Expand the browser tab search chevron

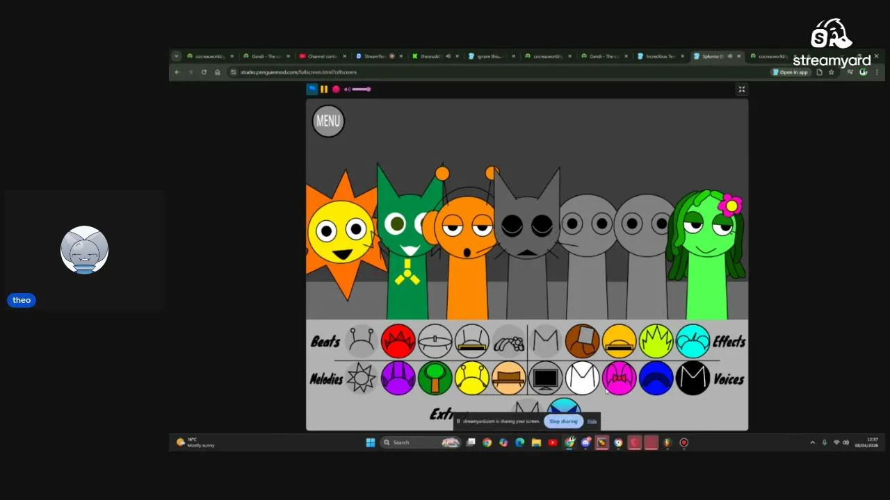176,56
